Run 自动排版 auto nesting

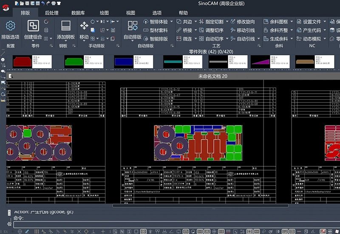coord(133,29)
